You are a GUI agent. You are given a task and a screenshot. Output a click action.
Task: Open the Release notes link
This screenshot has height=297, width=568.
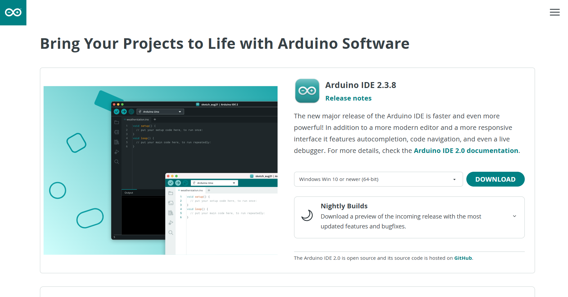pyautogui.click(x=348, y=98)
